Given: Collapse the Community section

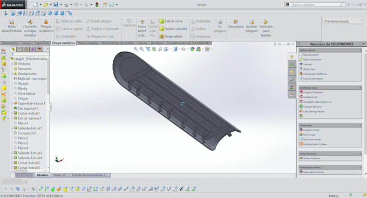Looking at the screenshot, I should pyautogui.click(x=360, y=125).
